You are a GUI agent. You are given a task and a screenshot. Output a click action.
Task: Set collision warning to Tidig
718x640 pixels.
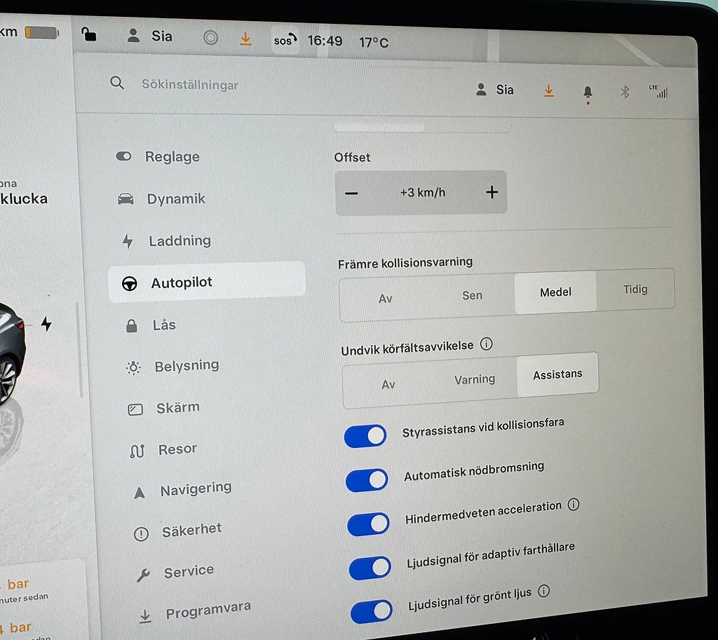coord(635,290)
